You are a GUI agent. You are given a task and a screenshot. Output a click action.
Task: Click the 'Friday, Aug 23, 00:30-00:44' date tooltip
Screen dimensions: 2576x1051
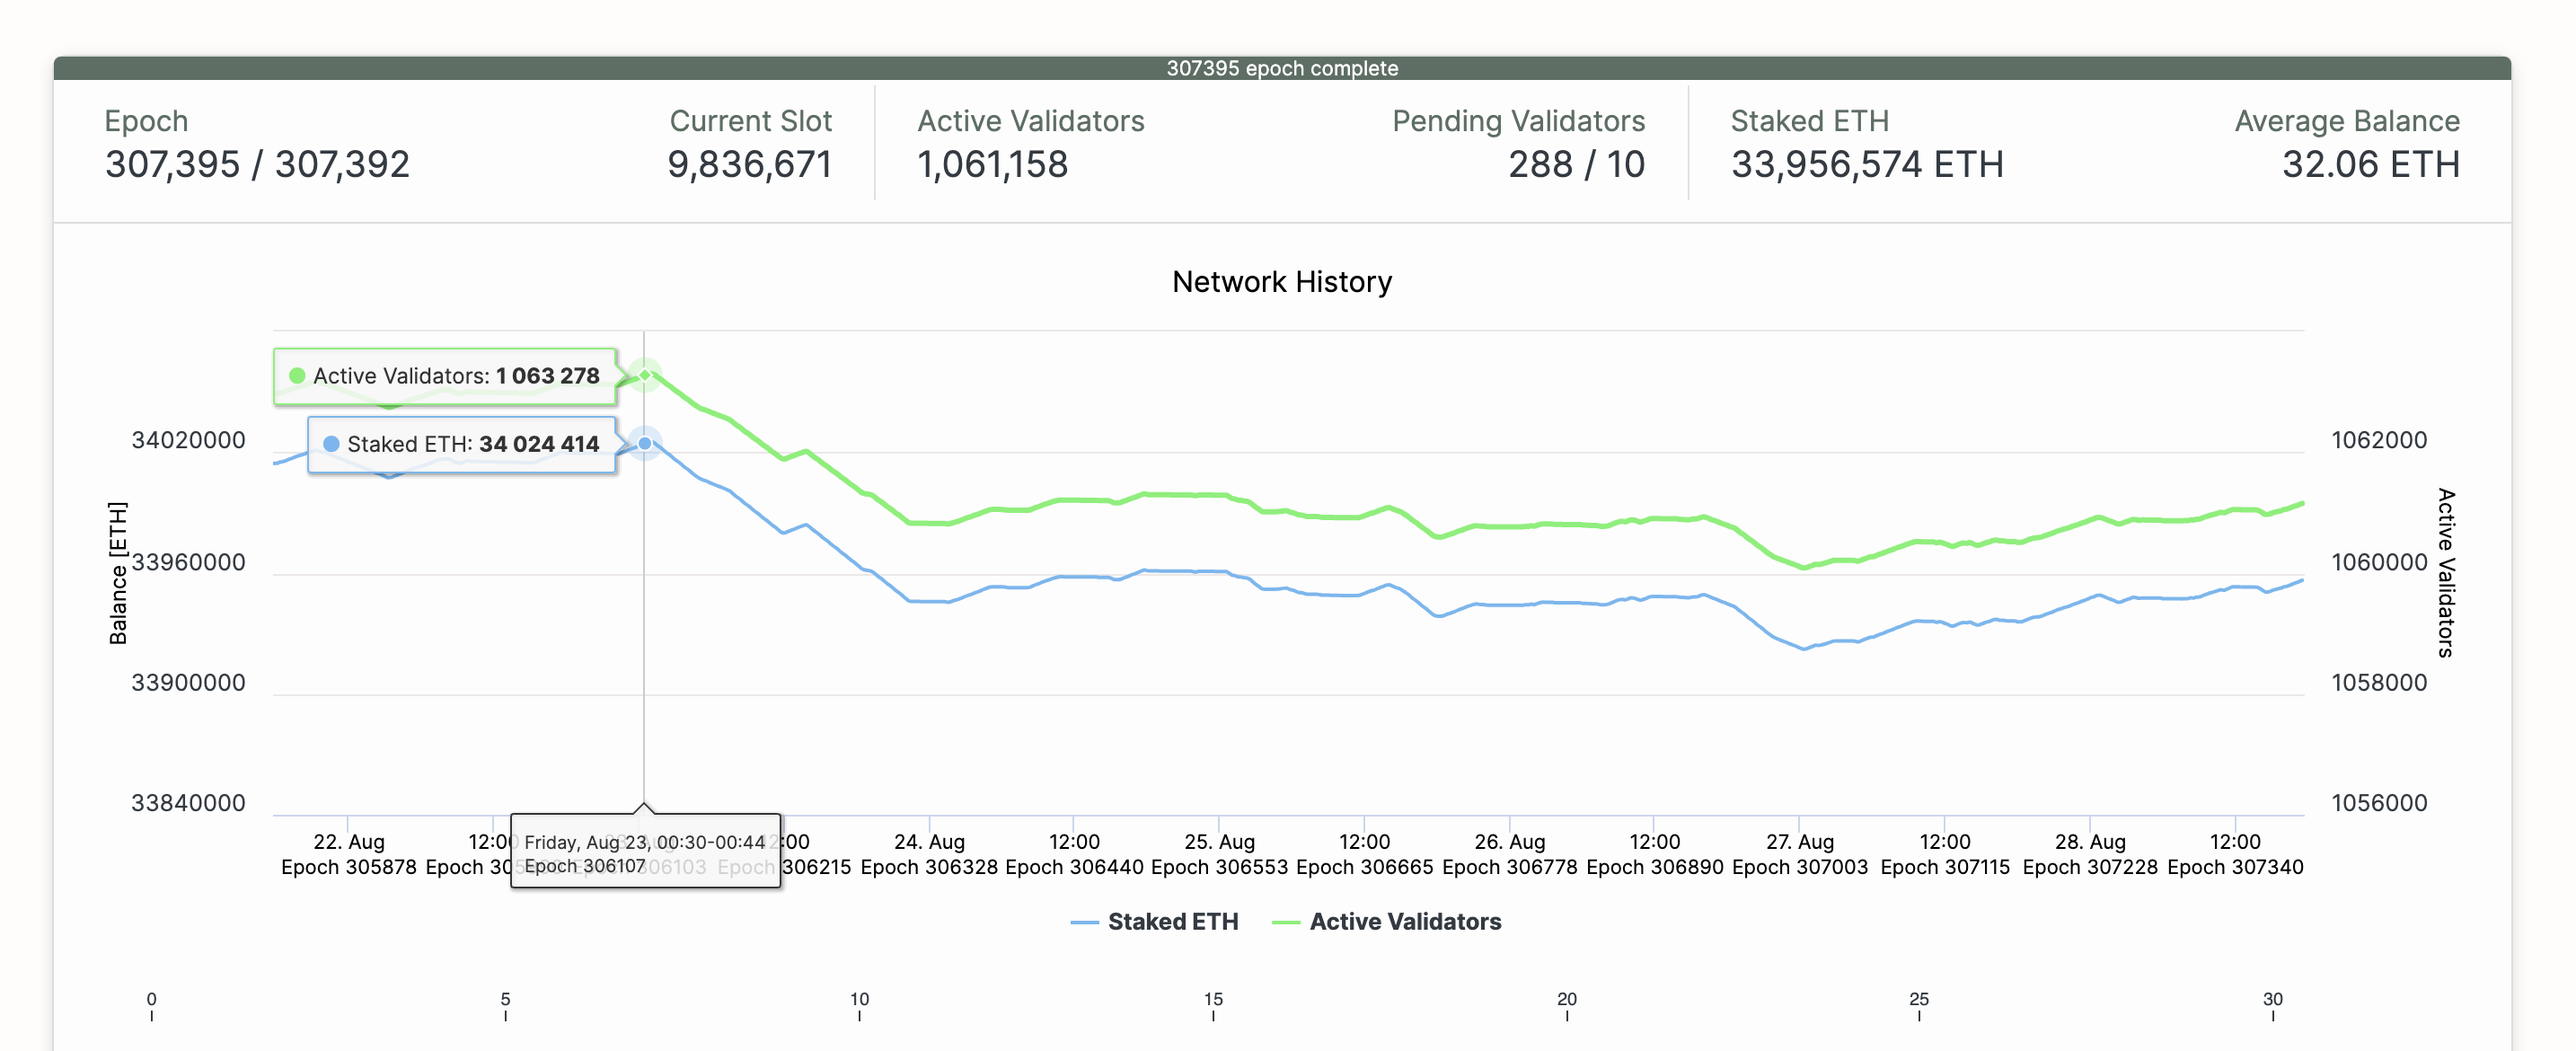[x=645, y=850]
